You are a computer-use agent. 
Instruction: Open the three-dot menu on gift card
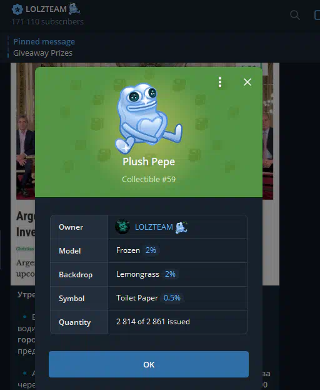[220, 82]
